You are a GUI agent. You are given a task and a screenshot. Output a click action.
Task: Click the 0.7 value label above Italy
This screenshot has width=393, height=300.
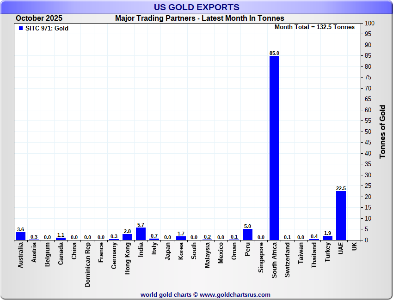154,236
